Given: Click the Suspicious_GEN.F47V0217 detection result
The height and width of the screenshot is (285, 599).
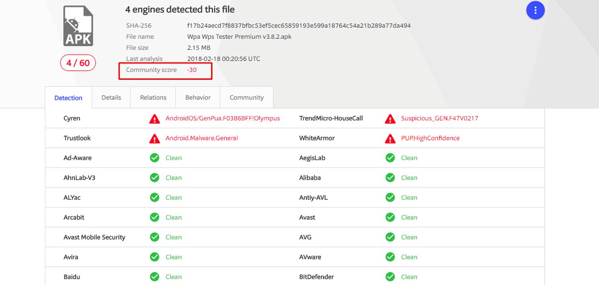Looking at the screenshot, I should 439,118.
